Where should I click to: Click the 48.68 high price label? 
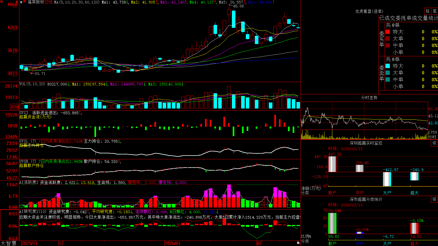[x=238, y=6]
